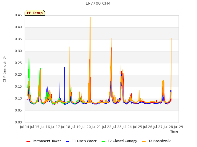The image size is (197, 147).
Task: Click the 0.00 y-axis label
Action: [x=18, y=122]
